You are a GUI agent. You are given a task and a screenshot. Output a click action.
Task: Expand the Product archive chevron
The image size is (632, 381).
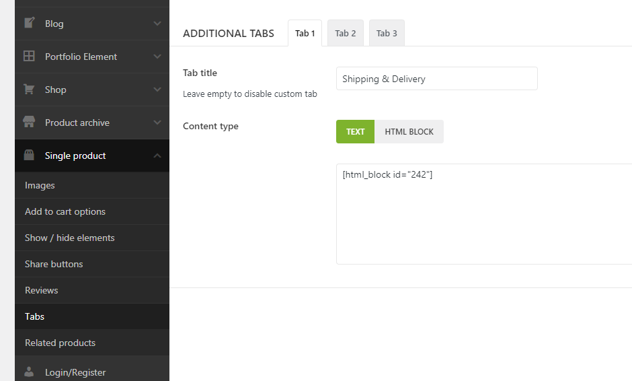157,123
